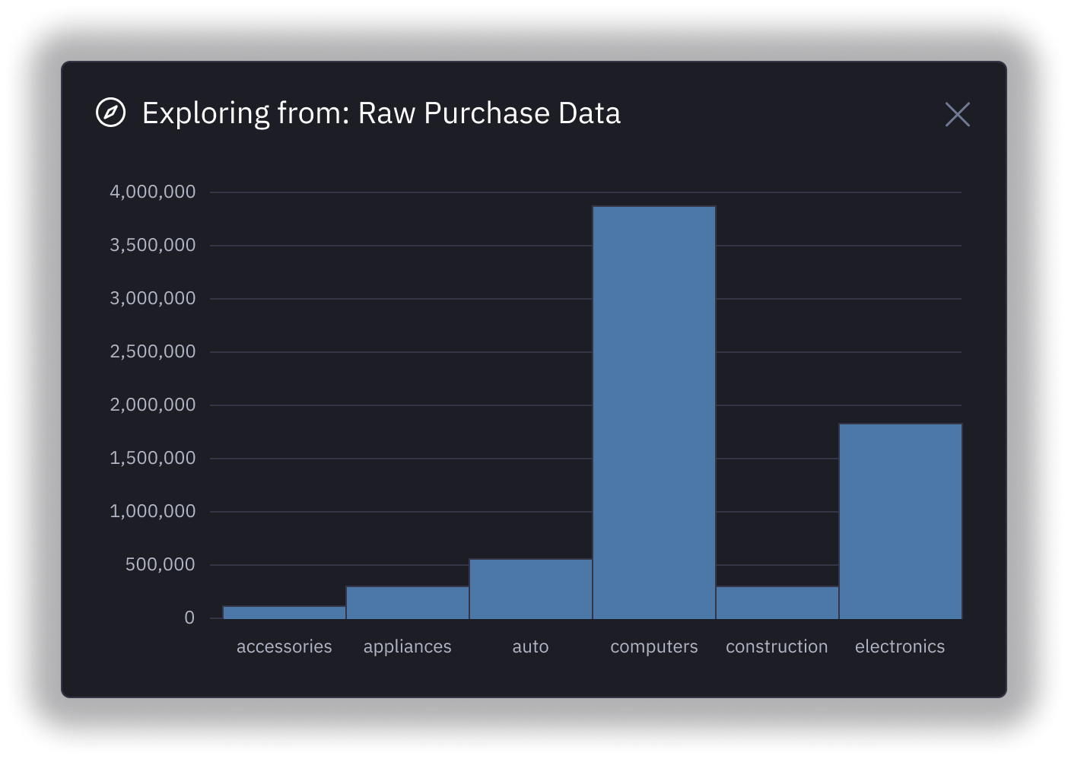Click the electronics axis label
1068x759 pixels.
(x=900, y=646)
